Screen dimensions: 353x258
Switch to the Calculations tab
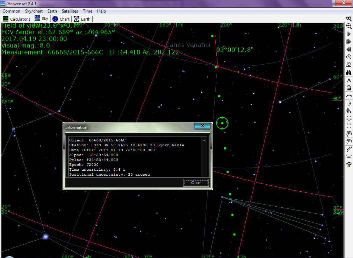[x=17, y=19]
